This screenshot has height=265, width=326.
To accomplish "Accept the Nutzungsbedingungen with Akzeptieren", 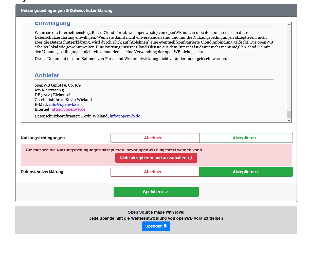I will [246, 138].
